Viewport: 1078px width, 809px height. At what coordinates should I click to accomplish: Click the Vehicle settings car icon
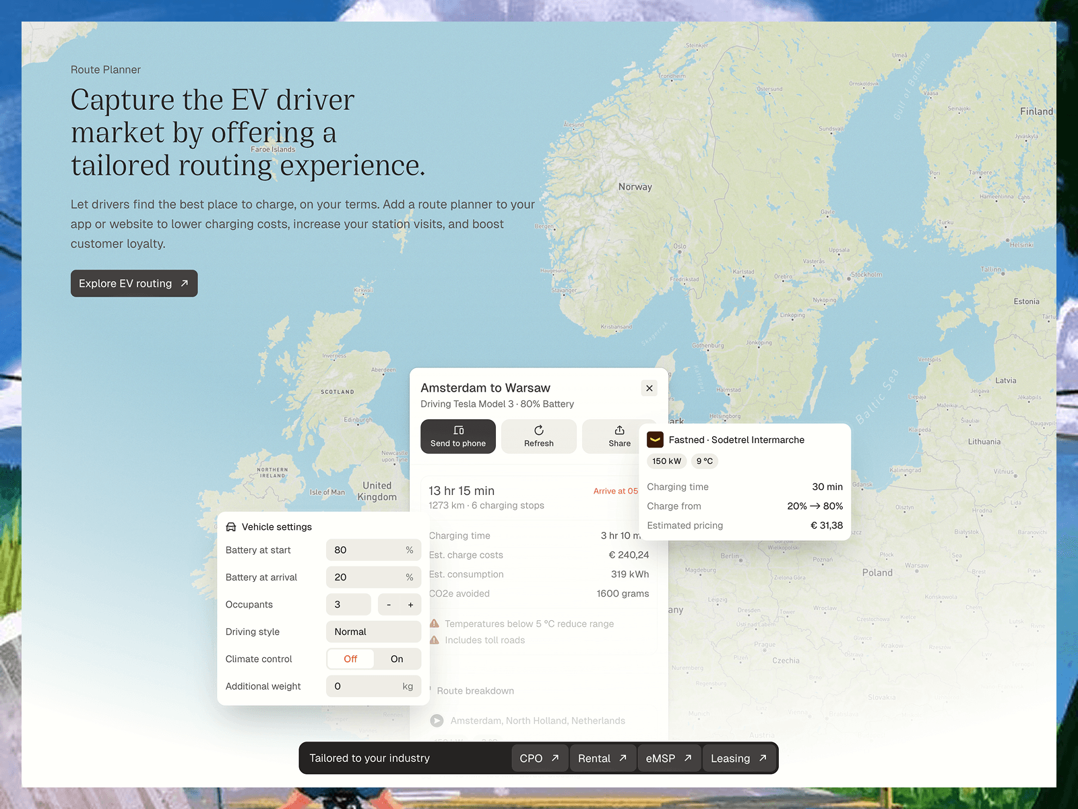231,527
